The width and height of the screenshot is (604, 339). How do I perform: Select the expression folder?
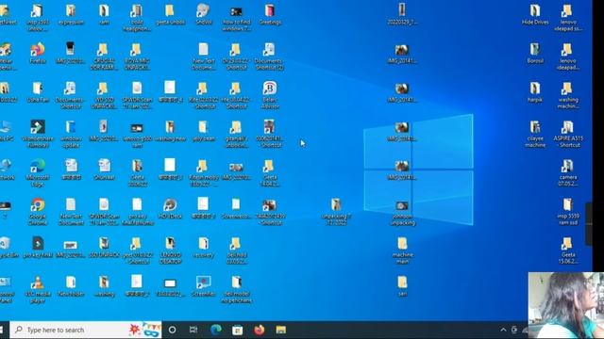click(x=71, y=15)
